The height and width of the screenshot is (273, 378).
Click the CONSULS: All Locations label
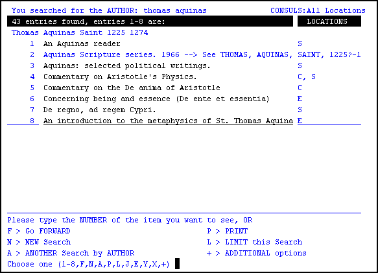click(318, 10)
